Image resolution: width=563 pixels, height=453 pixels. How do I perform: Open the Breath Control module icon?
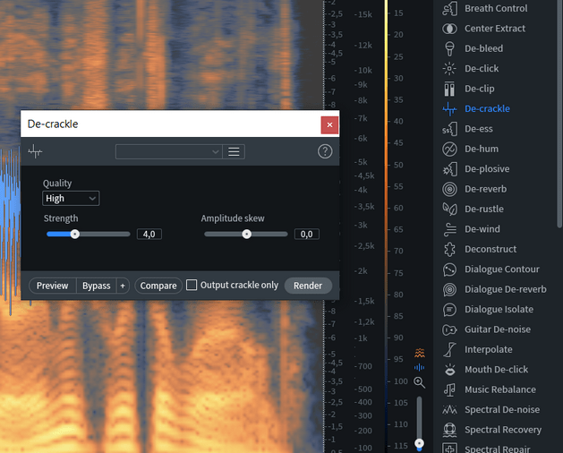[x=449, y=8]
